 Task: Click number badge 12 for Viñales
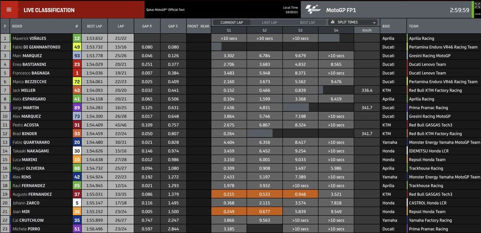click(x=77, y=39)
